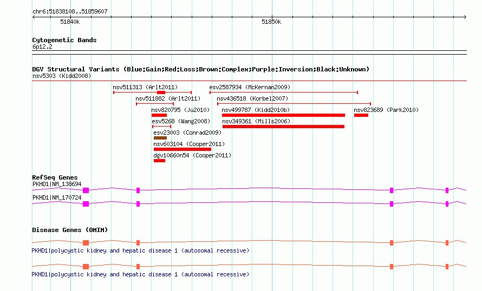
Task: Open the second PKHD1 polycystic kidney OMIM link
Action: pyautogui.click(x=140, y=274)
